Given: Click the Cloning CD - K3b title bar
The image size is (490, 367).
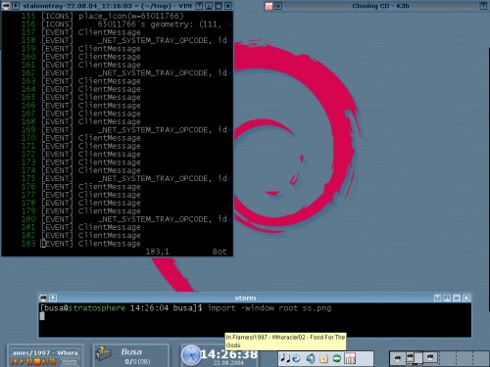Looking at the screenshot, I should point(380,6).
